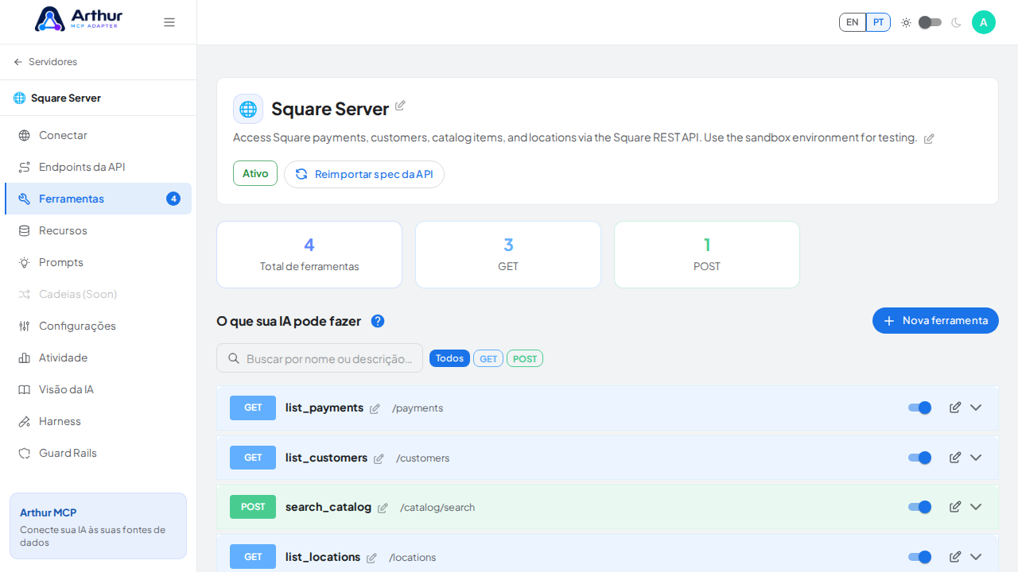Image resolution: width=1018 pixels, height=572 pixels.
Task: Expand the list_customers row chevron
Action: pyautogui.click(x=976, y=458)
